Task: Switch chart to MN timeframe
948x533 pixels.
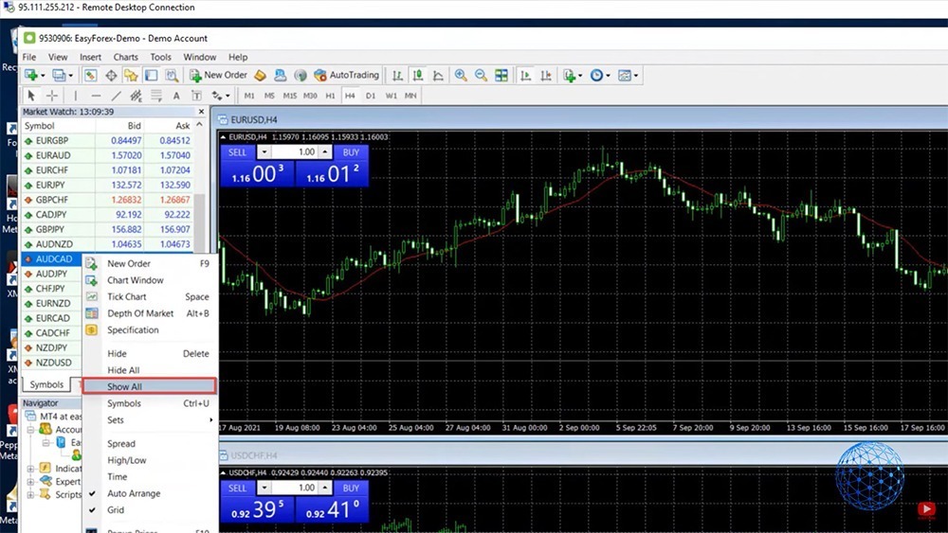Action: tap(410, 96)
